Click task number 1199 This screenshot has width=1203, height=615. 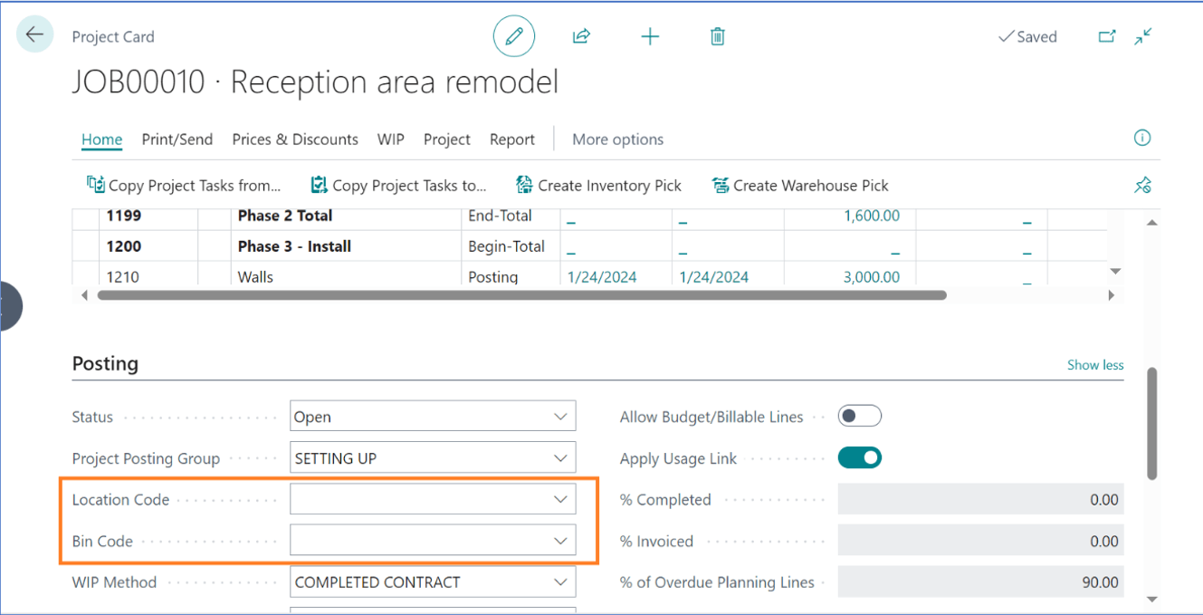point(124,216)
